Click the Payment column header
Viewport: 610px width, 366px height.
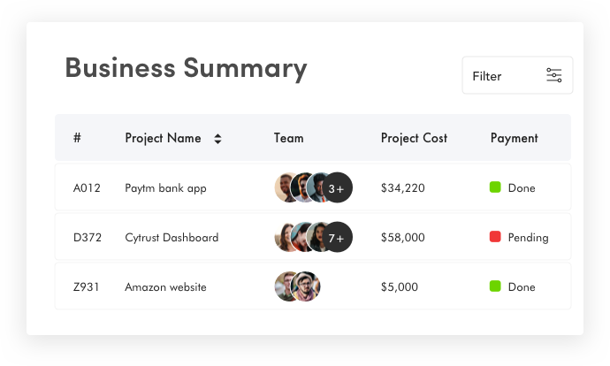pos(515,138)
